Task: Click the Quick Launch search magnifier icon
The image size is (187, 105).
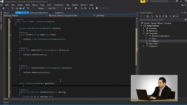Action: pos(177,1)
